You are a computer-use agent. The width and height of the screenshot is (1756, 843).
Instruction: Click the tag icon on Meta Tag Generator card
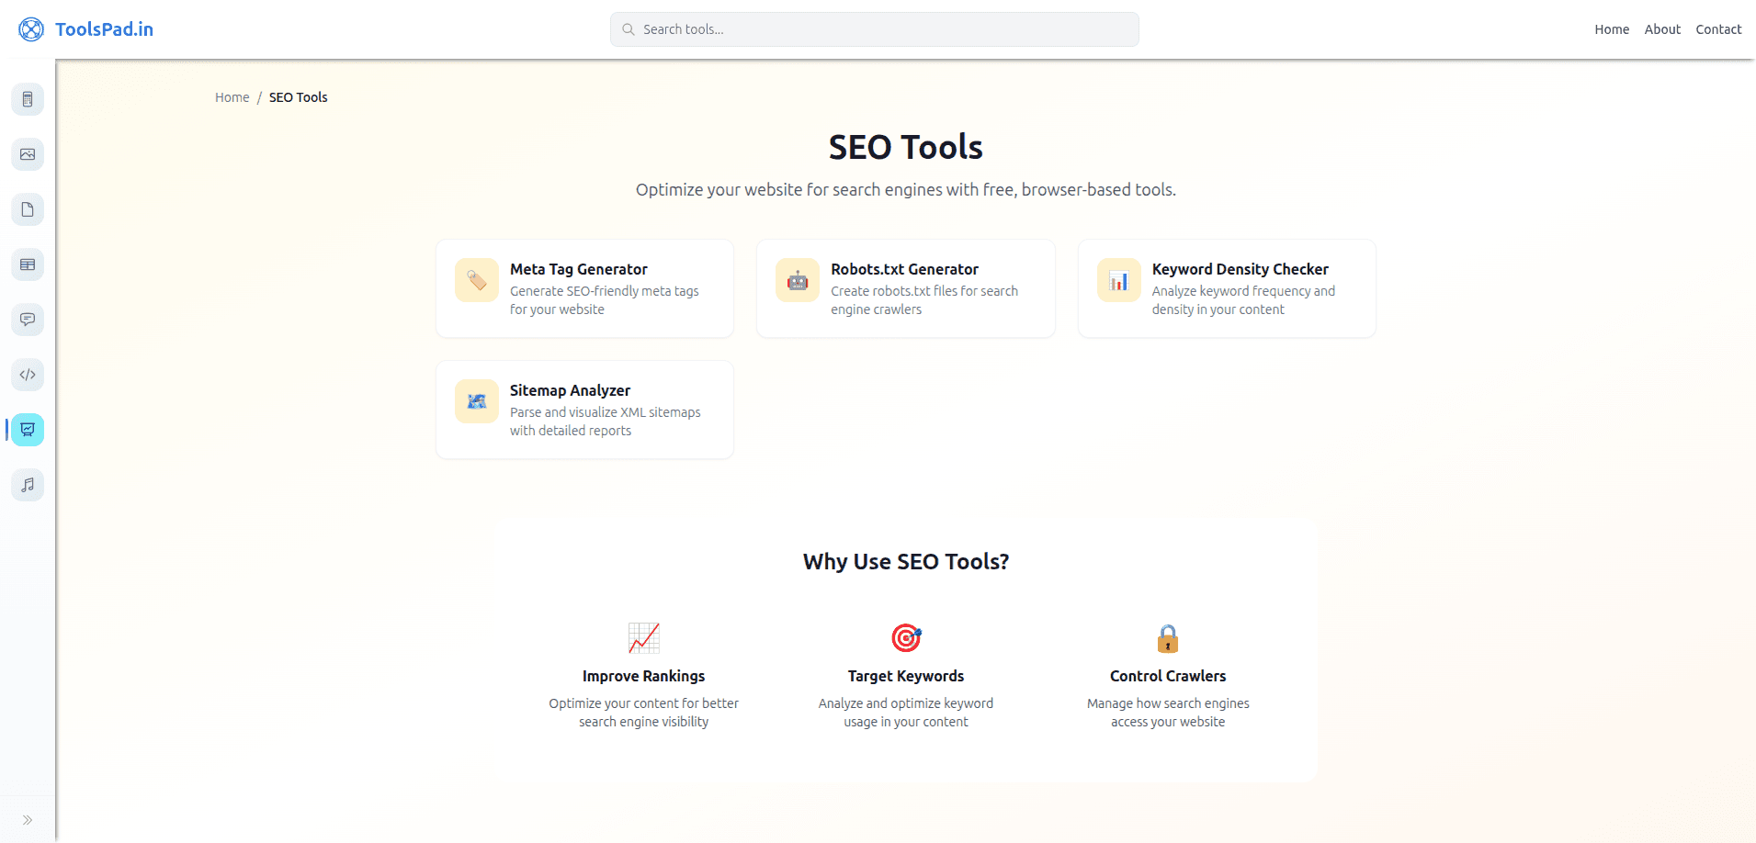[476, 280]
